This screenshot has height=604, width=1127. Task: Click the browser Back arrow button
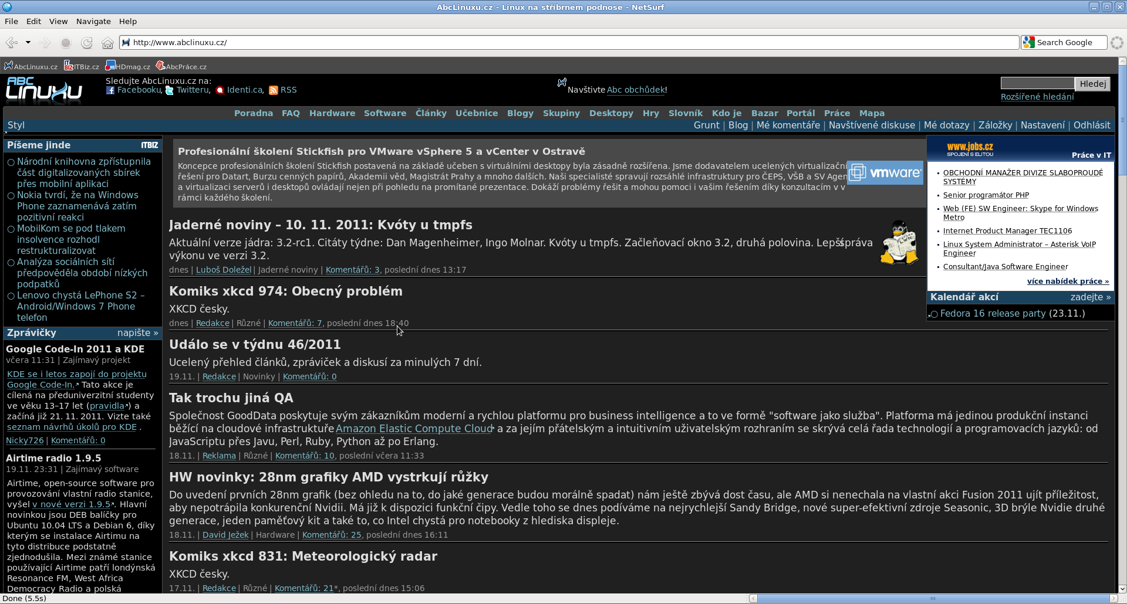11,43
